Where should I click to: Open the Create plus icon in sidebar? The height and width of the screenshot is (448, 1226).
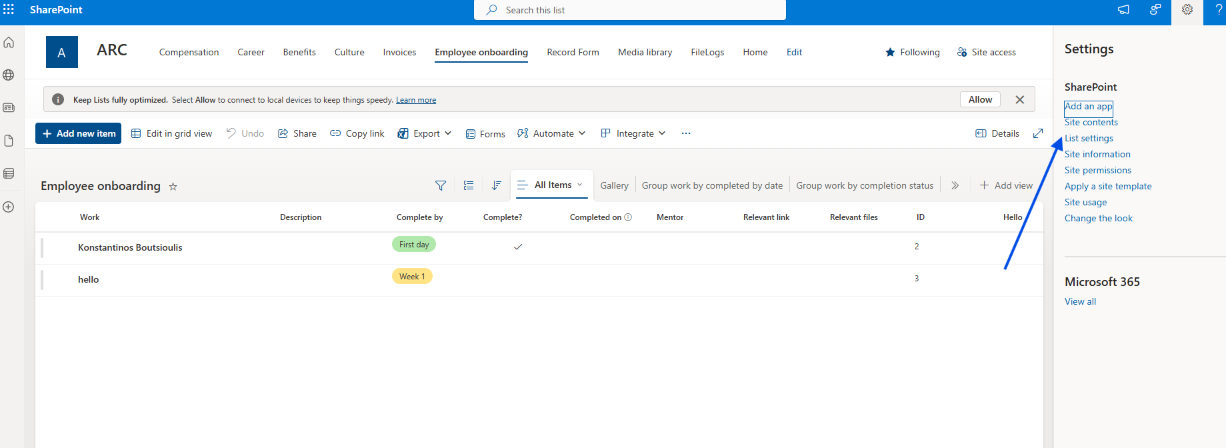point(9,207)
